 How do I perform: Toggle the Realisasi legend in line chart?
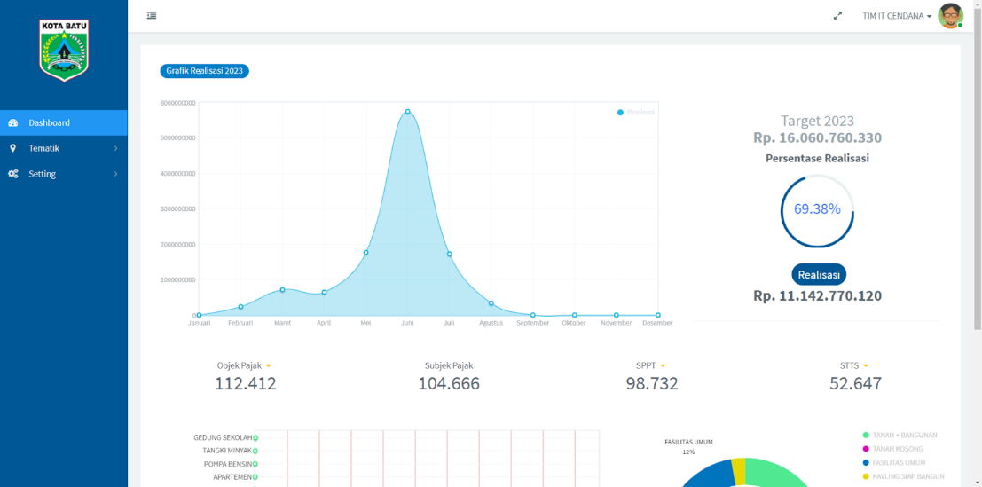[635, 112]
